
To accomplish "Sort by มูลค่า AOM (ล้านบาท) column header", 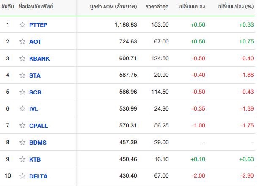I will pos(113,7).
